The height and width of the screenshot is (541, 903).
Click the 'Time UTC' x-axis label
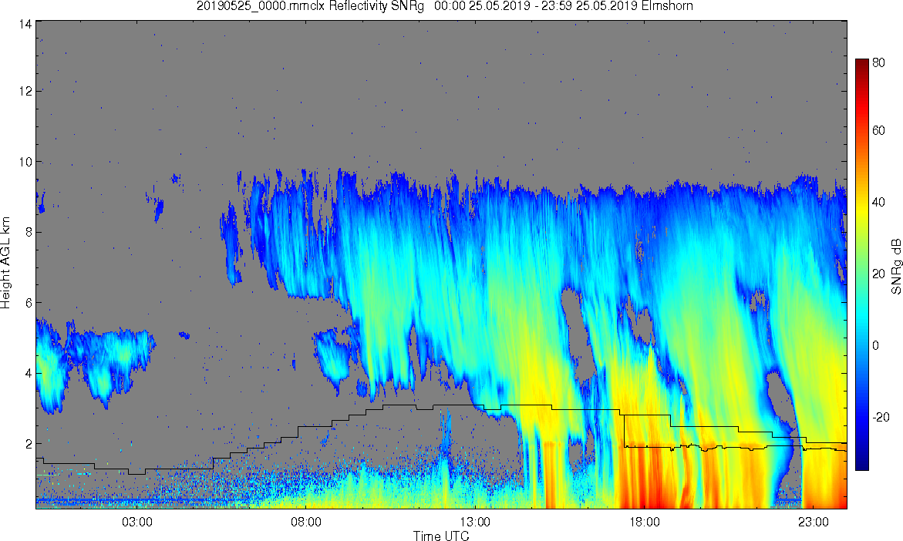pyautogui.click(x=441, y=536)
